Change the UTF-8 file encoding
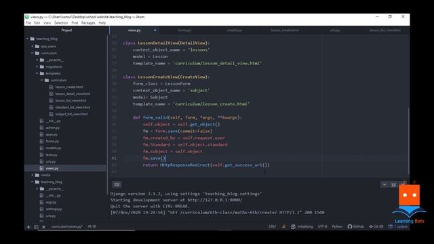434x244 pixels. (x=322, y=226)
